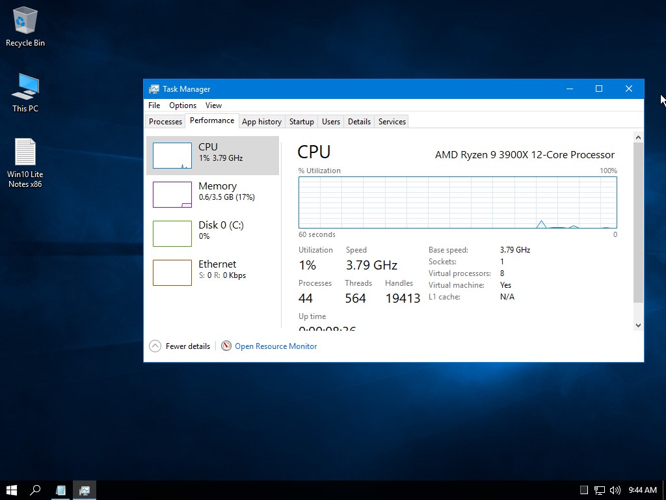
Task: Click the Sockets value 1
Action: pos(501,262)
